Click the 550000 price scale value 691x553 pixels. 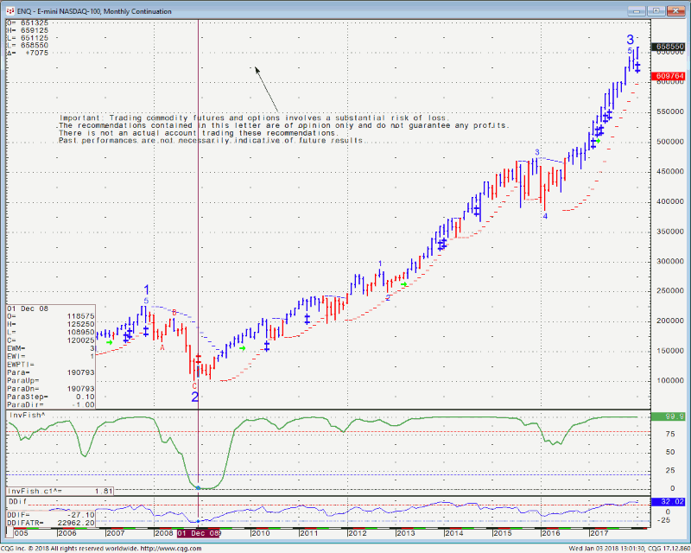(x=670, y=112)
